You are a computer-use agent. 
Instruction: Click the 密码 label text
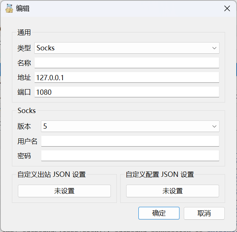coord(24,156)
